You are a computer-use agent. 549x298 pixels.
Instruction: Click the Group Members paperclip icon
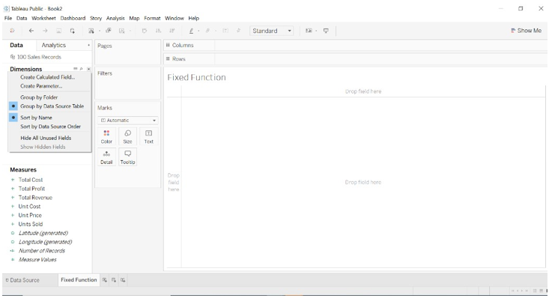[207, 31]
